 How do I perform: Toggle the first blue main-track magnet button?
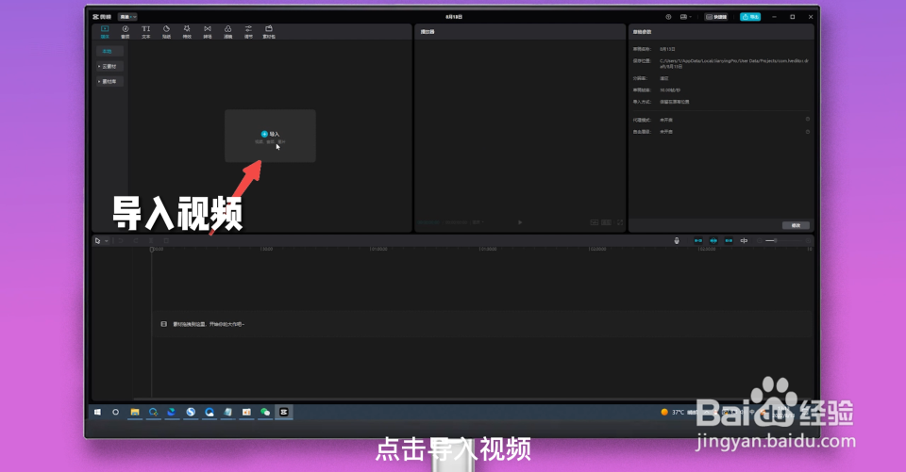(698, 240)
